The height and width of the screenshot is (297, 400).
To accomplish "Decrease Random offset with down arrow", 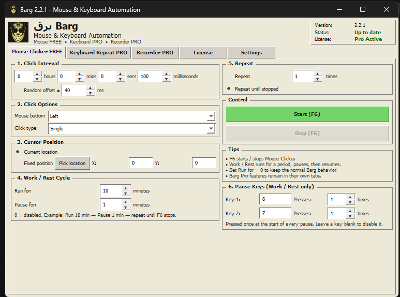I will [91, 93].
